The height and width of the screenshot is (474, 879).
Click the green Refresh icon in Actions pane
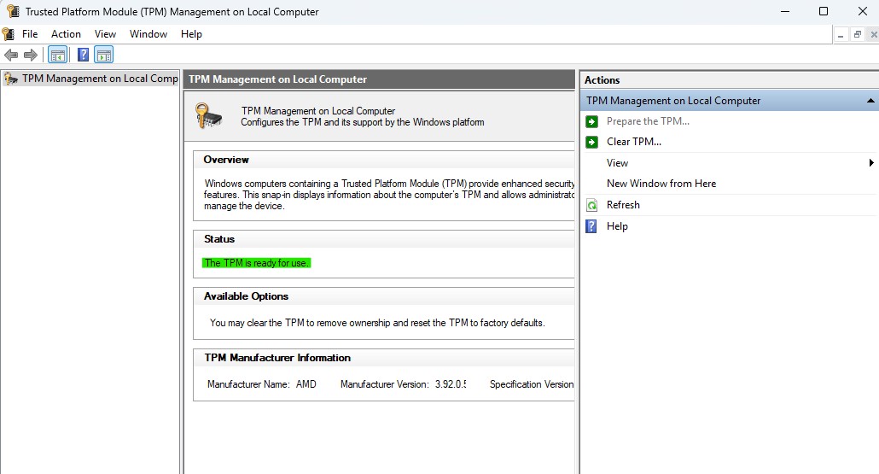tap(591, 205)
